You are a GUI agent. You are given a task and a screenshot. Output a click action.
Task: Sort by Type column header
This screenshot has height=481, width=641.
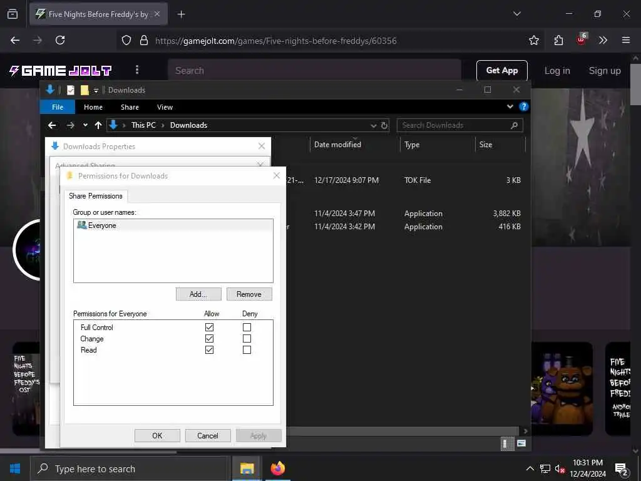pyautogui.click(x=412, y=145)
